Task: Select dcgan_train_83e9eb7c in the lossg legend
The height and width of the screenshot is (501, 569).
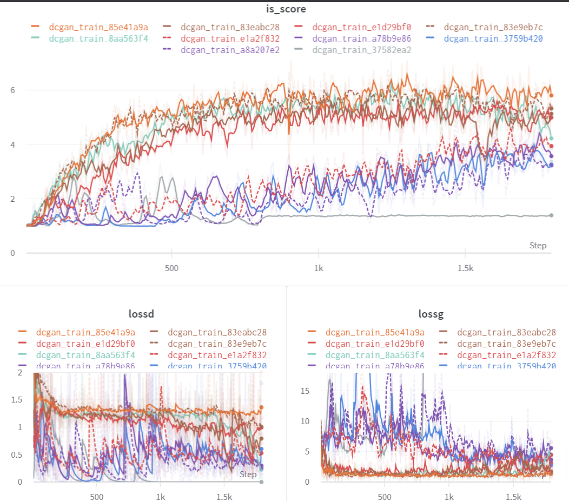Action: [x=507, y=344]
